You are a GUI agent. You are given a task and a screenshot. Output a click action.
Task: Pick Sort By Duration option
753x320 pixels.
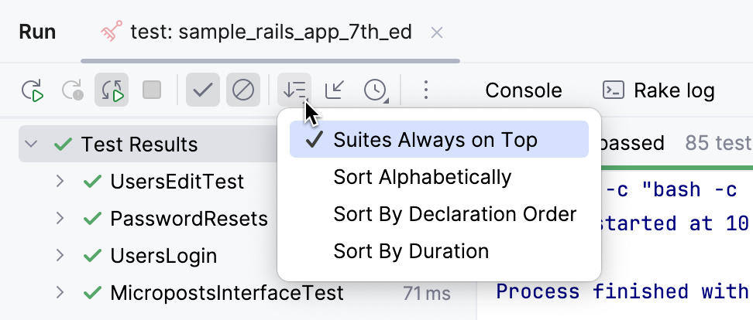click(x=411, y=251)
